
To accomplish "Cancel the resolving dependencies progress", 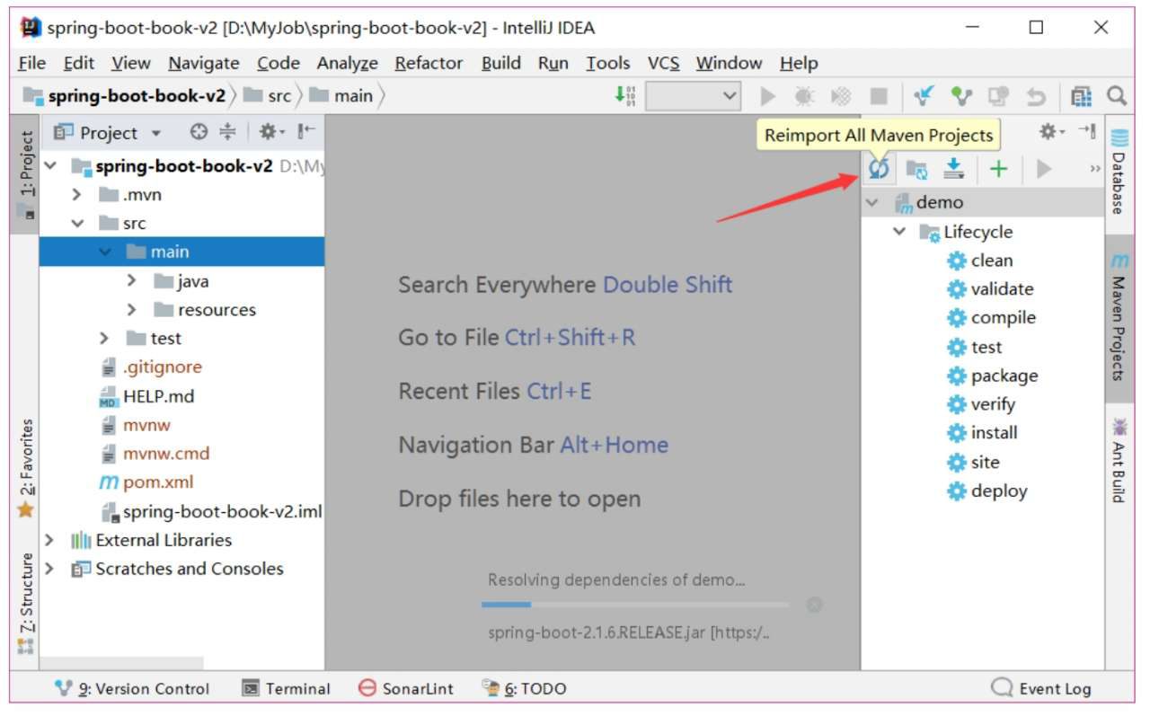I will click(814, 605).
